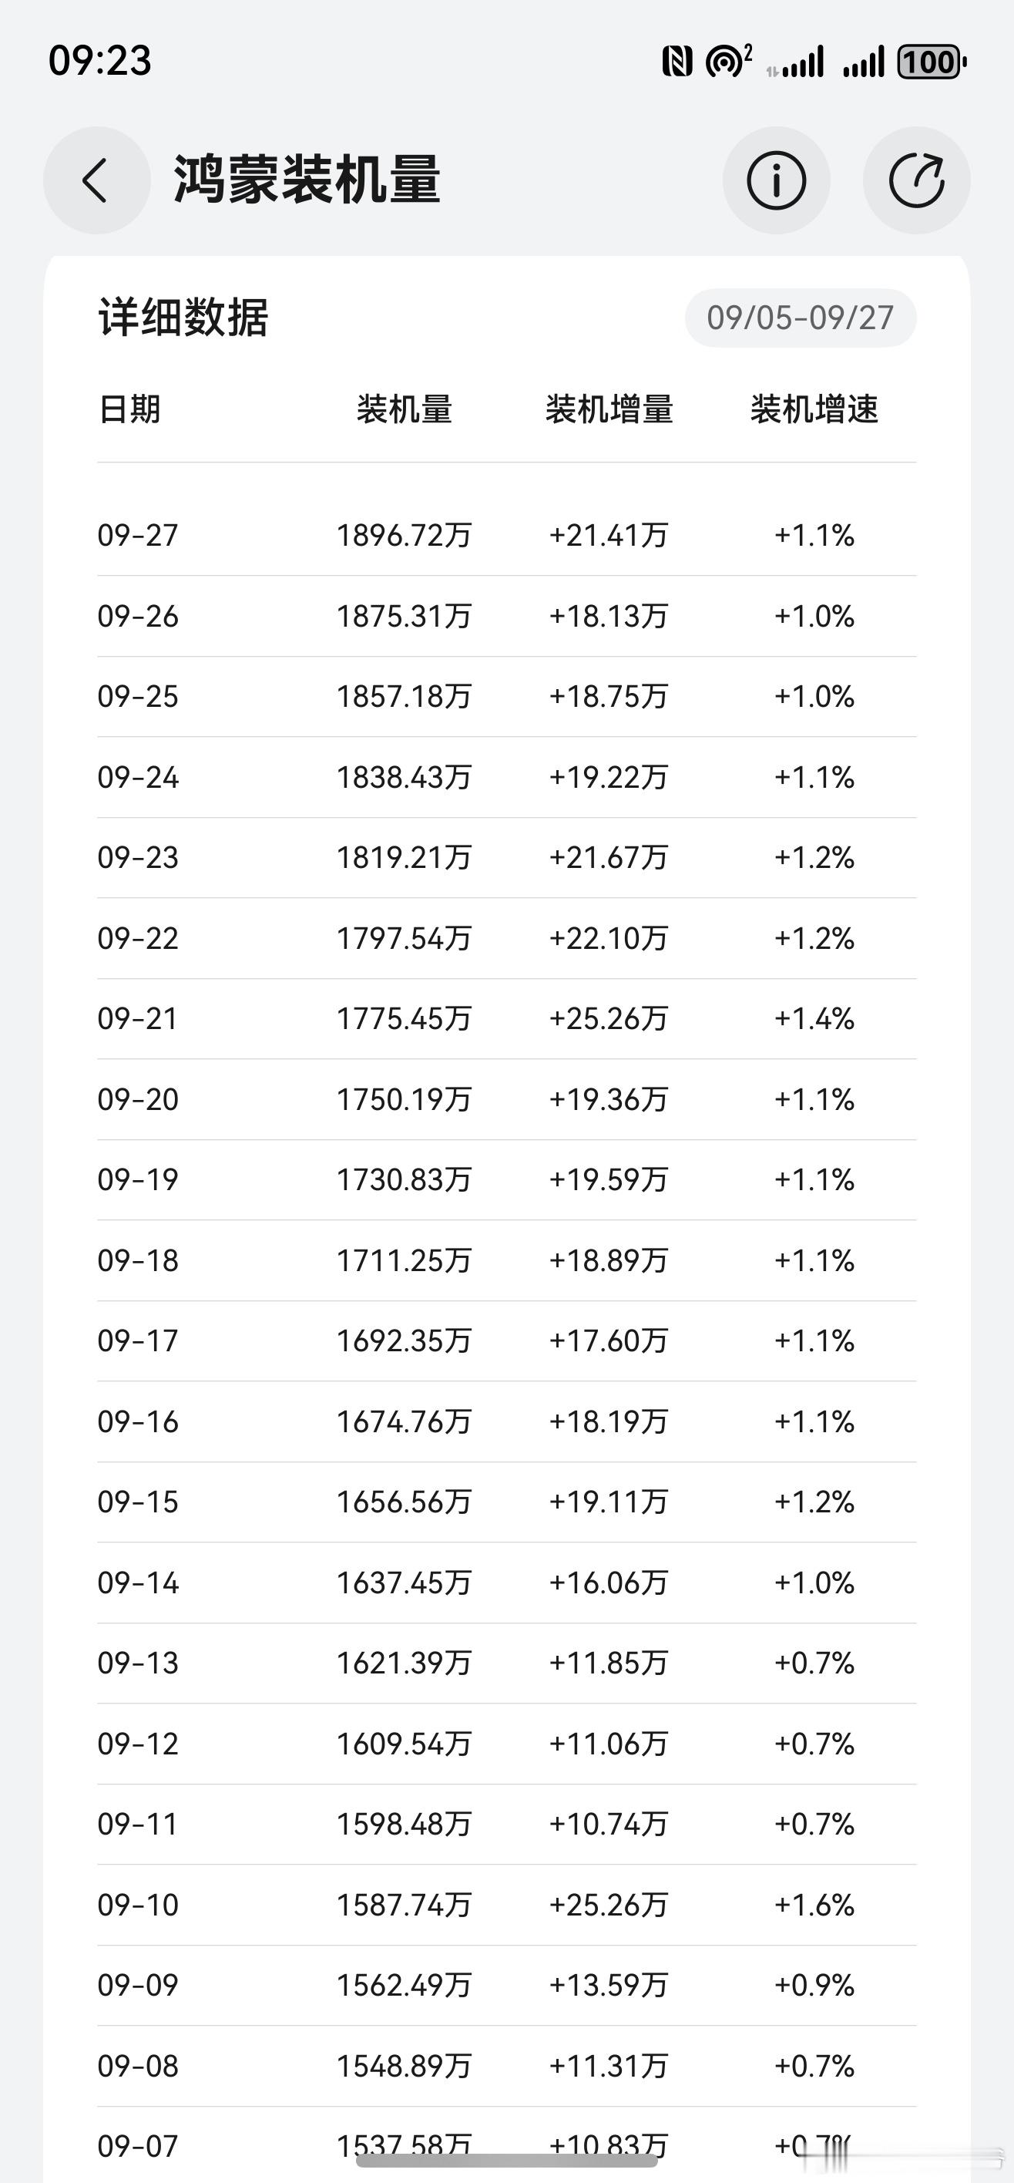Tap the share arrow icon

coord(917,180)
